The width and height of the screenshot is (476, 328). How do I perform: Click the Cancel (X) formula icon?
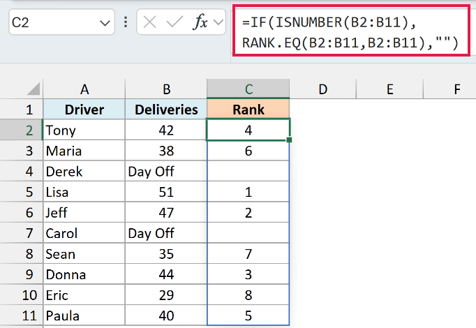pyautogui.click(x=149, y=22)
